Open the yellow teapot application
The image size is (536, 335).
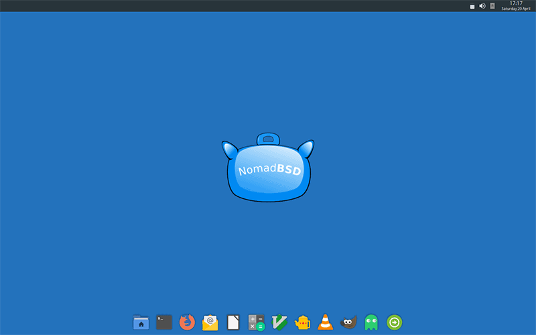click(x=303, y=322)
